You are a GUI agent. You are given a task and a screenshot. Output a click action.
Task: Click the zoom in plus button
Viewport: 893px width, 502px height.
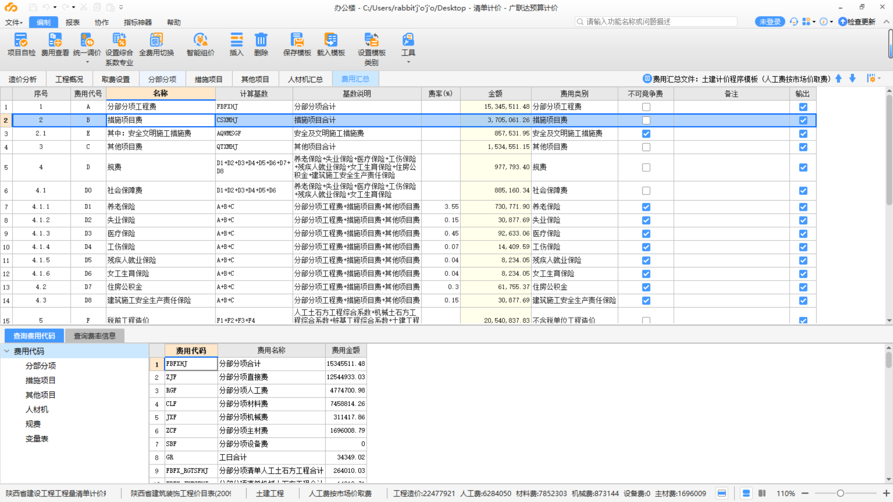886,493
